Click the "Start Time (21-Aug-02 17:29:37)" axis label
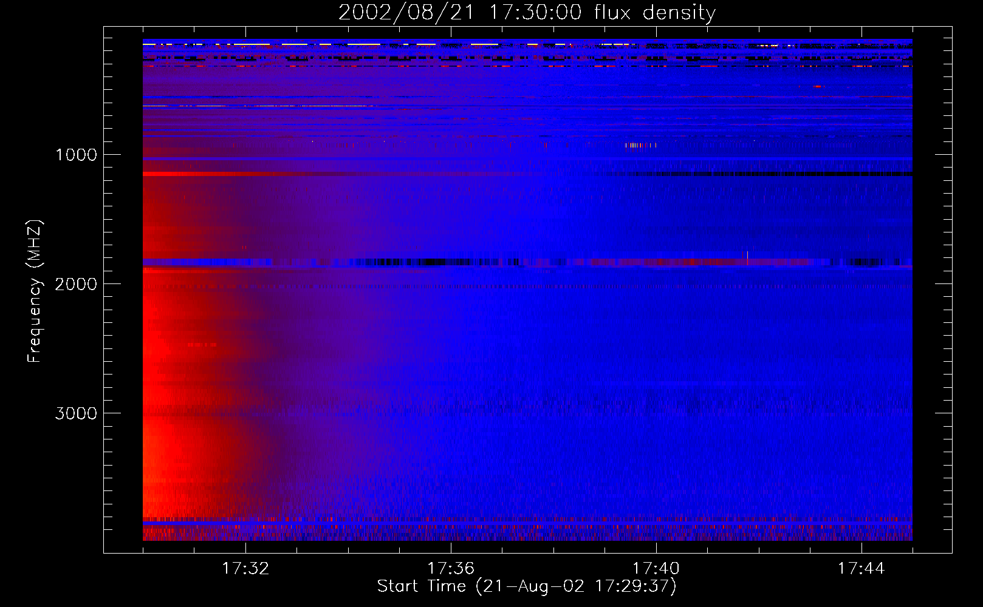 coord(527,586)
